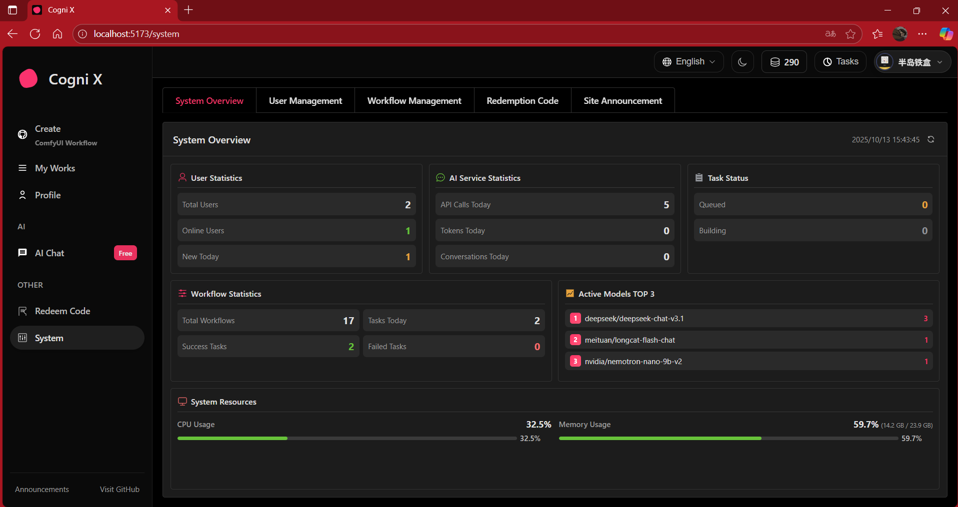Go to the Site Announcement tab
The image size is (958, 507).
tap(622, 101)
